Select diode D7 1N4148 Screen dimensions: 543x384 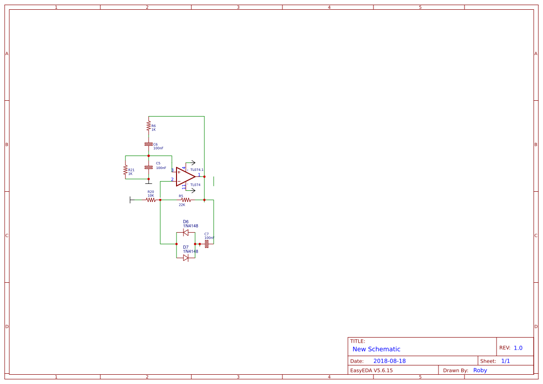click(186, 258)
